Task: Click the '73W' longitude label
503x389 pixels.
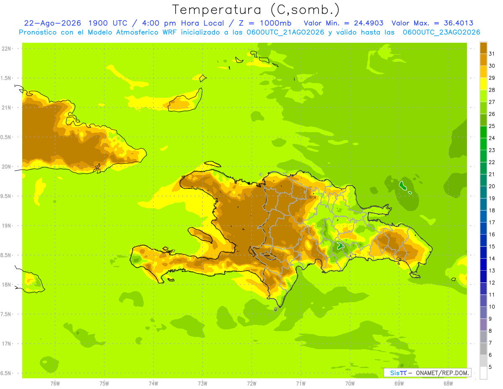Action: [202, 384]
